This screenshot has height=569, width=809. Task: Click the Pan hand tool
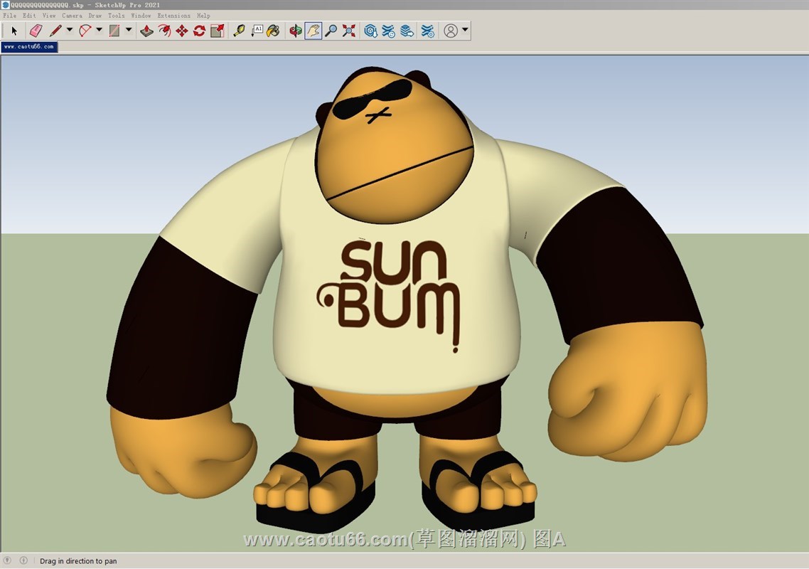click(314, 31)
